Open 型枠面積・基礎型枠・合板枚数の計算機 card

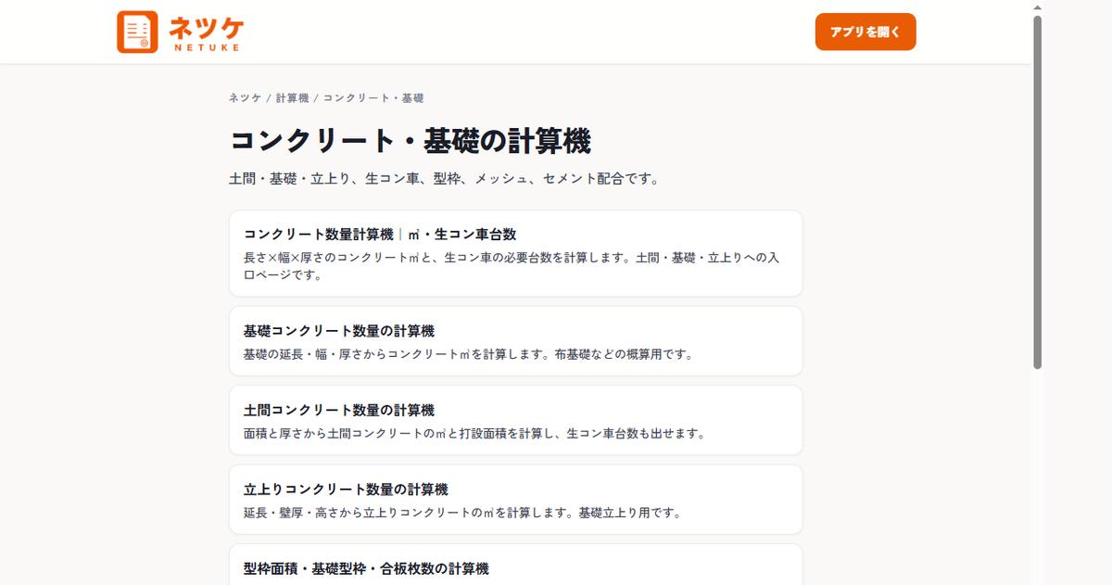(x=515, y=565)
